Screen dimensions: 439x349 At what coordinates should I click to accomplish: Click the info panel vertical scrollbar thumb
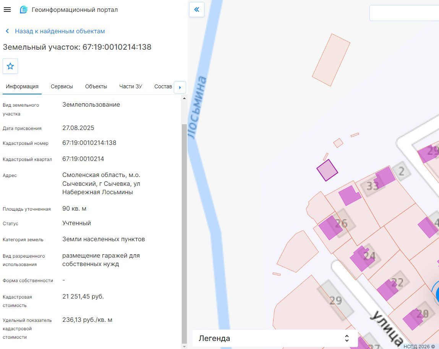pos(184,234)
